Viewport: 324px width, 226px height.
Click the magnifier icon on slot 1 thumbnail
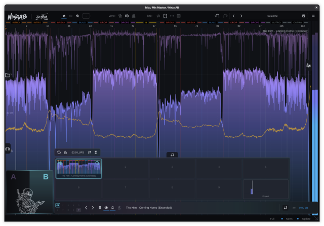coord(97,163)
